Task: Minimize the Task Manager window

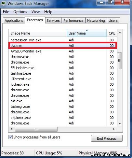Action: click(101, 2)
